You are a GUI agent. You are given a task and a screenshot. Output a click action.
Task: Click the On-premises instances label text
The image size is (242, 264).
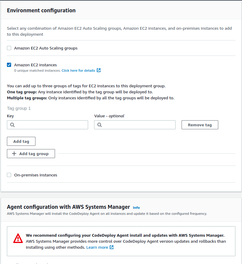coord(35,175)
